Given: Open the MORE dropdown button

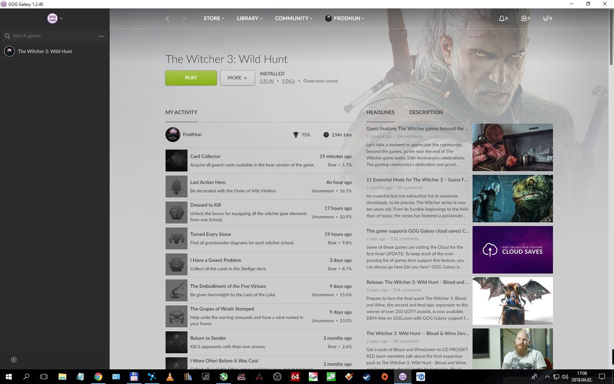Looking at the screenshot, I should point(237,78).
